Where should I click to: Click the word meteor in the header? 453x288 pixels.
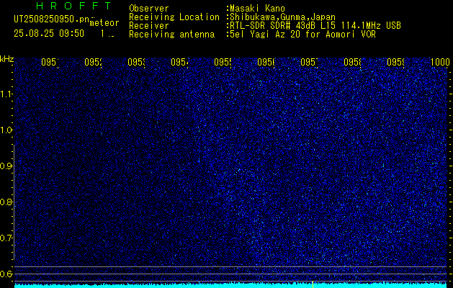(104, 23)
